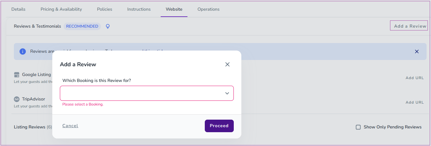Switch to the Details tab

pos(18,9)
